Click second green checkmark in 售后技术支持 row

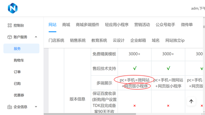click(168, 68)
